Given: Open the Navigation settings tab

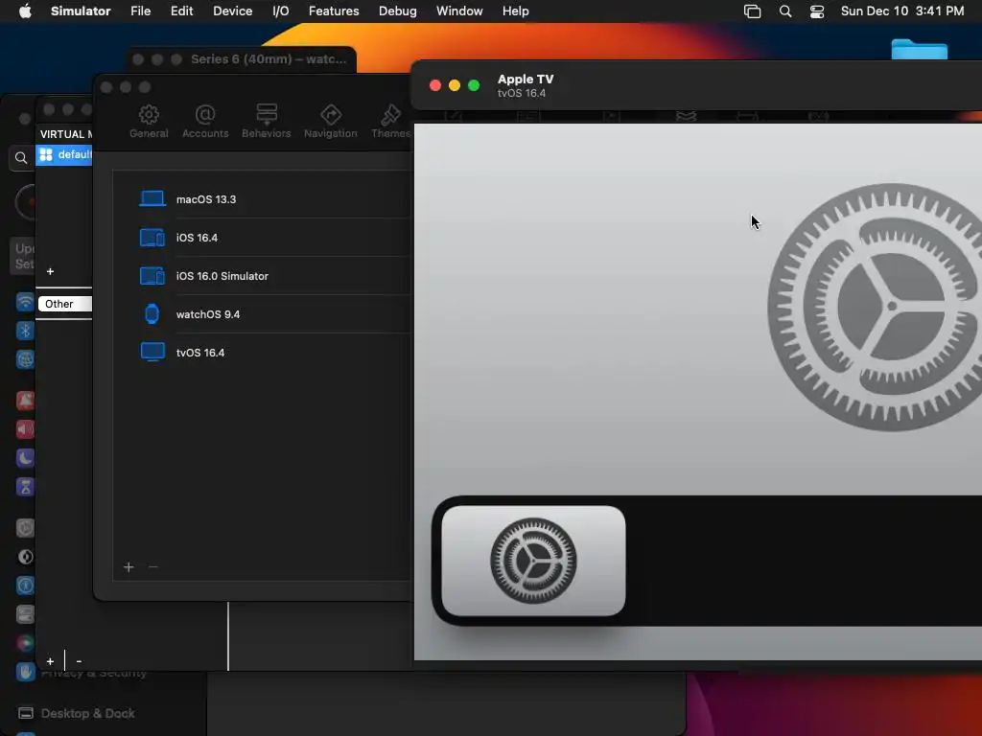Looking at the screenshot, I should pyautogui.click(x=330, y=122).
